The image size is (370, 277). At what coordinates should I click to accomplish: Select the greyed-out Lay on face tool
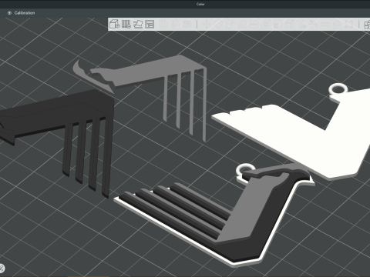tap(242, 25)
